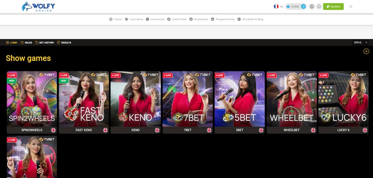Click the piggy bank balance icon
Viewport: 373px width, 178px height.
point(288,7)
